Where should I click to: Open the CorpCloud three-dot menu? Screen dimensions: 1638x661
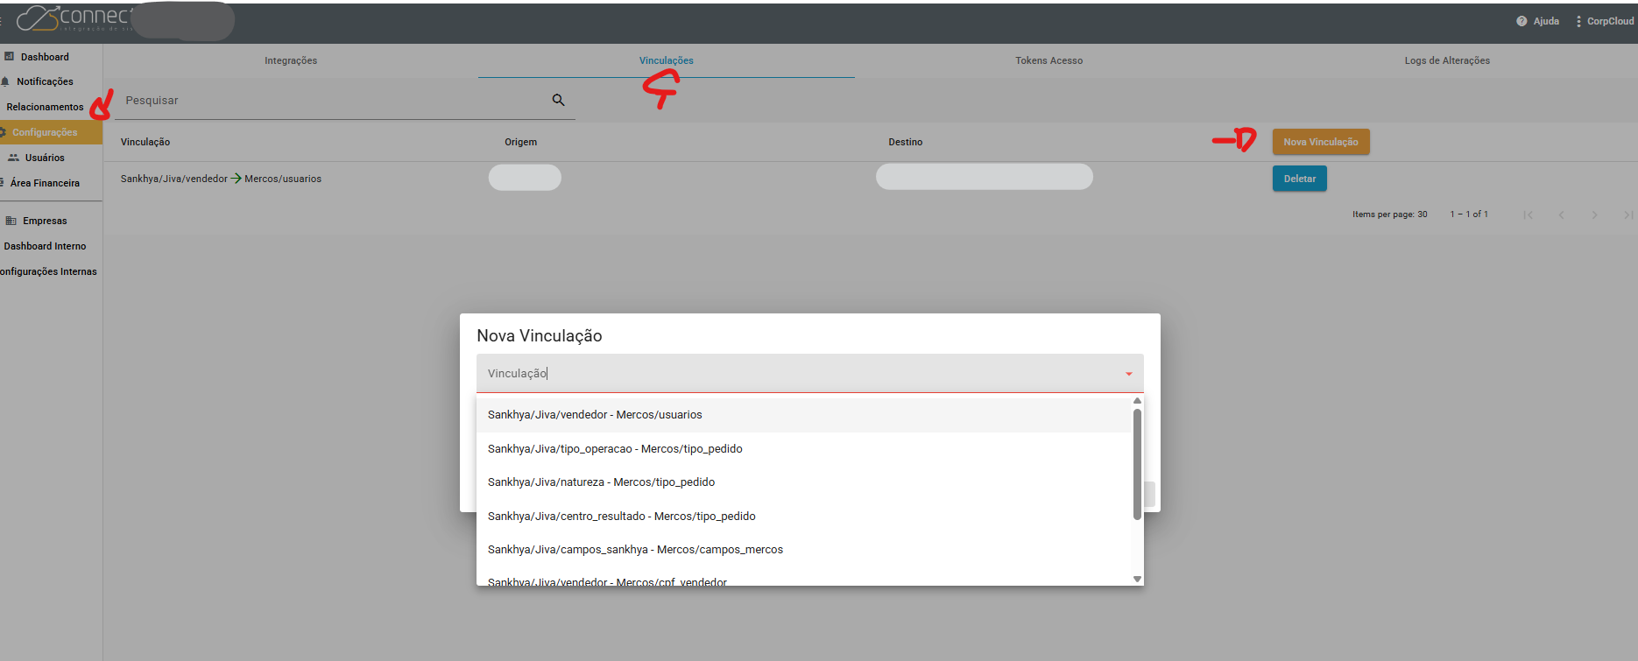(1578, 21)
